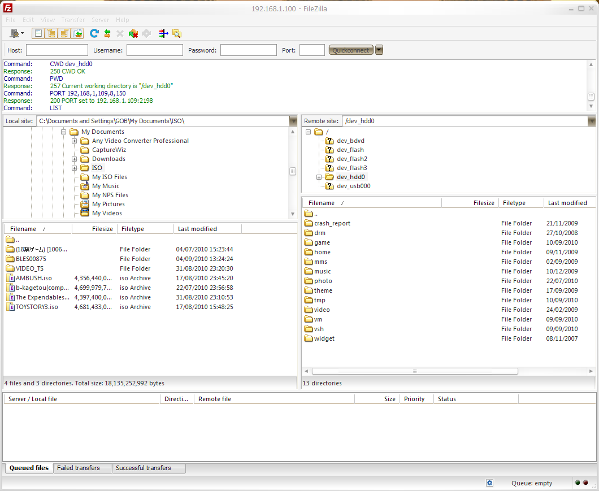This screenshot has height=491, width=599.
Task: Toggle local directory tree display
Action: 51,33
